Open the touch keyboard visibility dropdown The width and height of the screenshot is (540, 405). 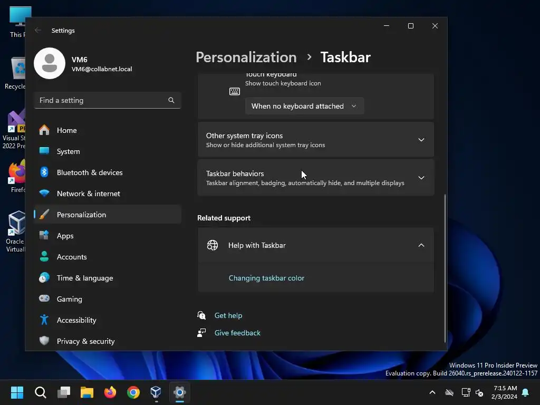pyautogui.click(x=304, y=106)
